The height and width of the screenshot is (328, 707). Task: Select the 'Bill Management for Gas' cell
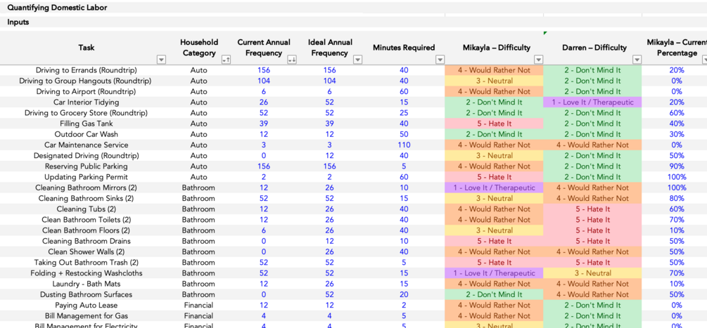(x=86, y=316)
